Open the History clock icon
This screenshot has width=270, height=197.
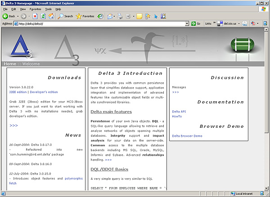[x=100, y=16]
